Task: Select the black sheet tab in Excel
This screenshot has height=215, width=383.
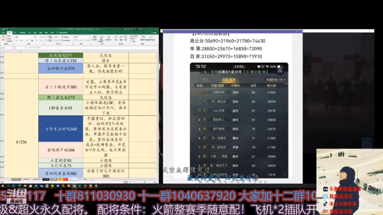Action: (45, 179)
